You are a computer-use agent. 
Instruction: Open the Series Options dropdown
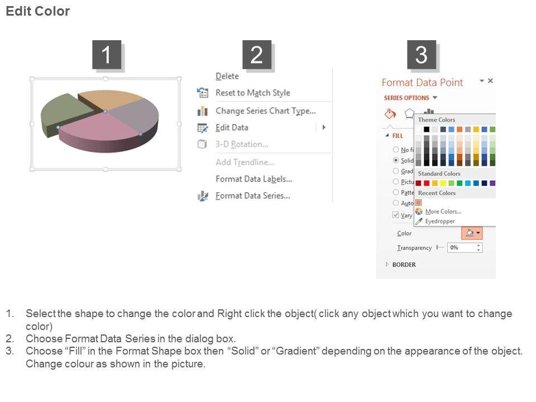435,98
